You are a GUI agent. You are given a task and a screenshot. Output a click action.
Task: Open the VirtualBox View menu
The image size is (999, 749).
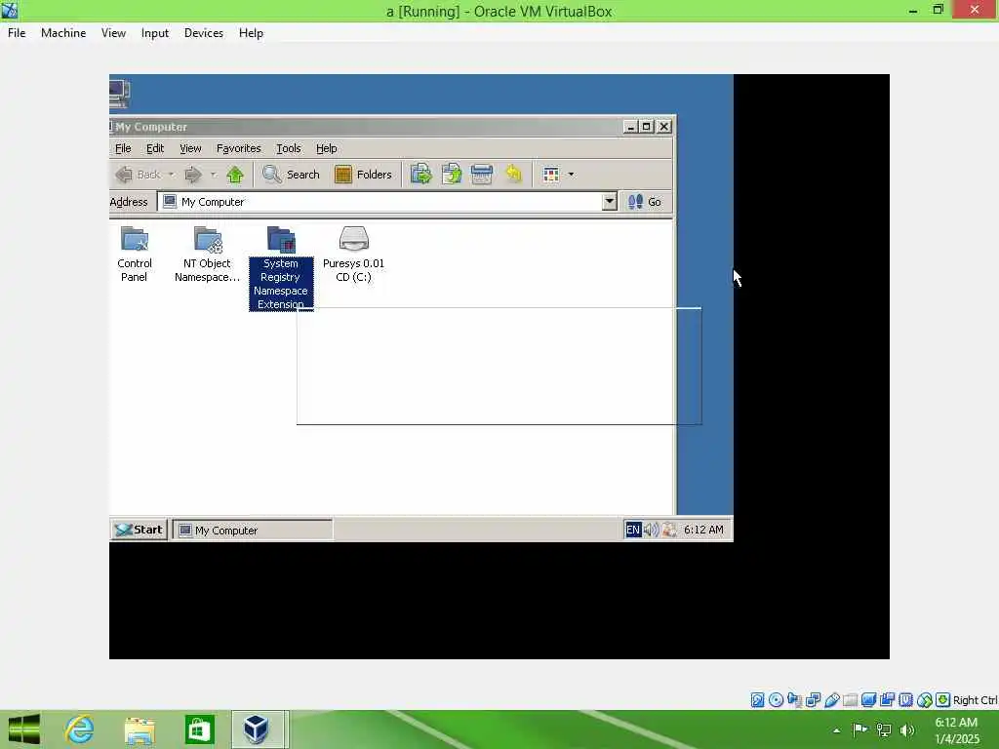point(113,33)
